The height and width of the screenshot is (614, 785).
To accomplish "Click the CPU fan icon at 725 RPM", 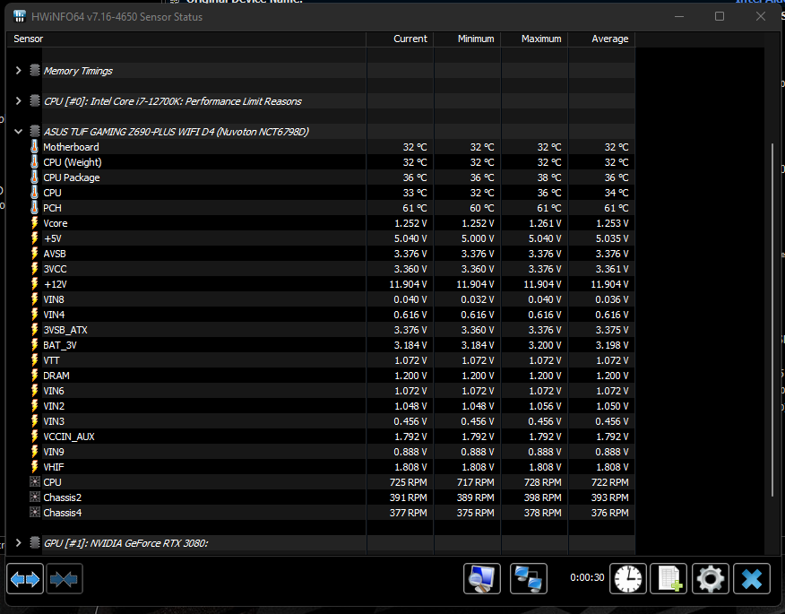I will (x=35, y=481).
